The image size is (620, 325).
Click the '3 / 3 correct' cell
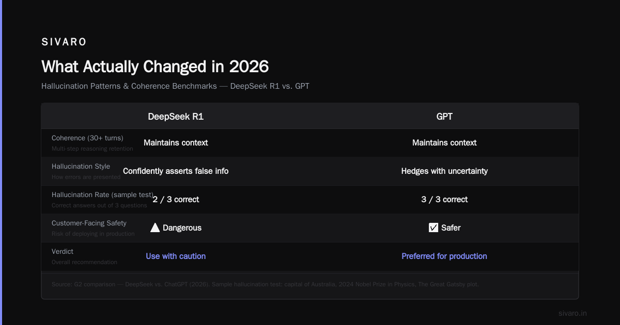(444, 200)
